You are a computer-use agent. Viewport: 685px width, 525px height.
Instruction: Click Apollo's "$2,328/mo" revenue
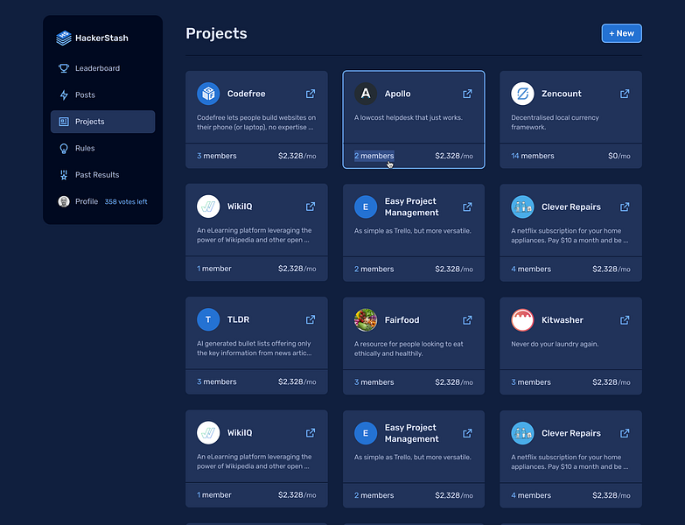point(454,156)
